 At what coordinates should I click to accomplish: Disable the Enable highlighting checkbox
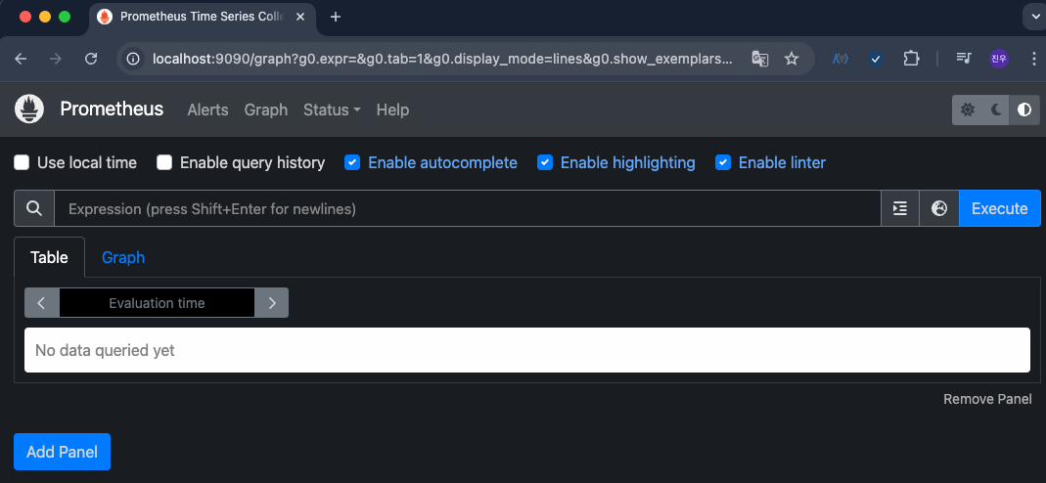(545, 162)
